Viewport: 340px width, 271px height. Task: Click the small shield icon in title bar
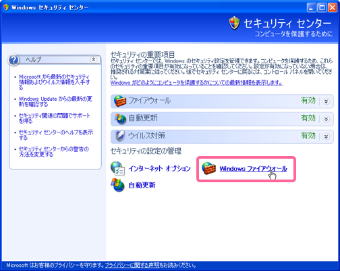coord(6,7)
